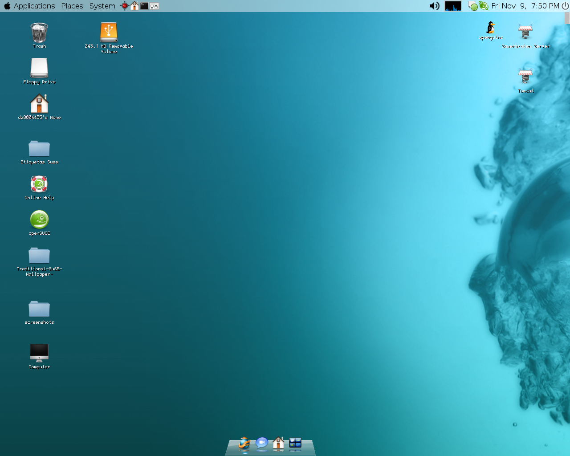Viewport: 570px width, 456px height.
Task: Open the Places menu
Action: click(72, 6)
